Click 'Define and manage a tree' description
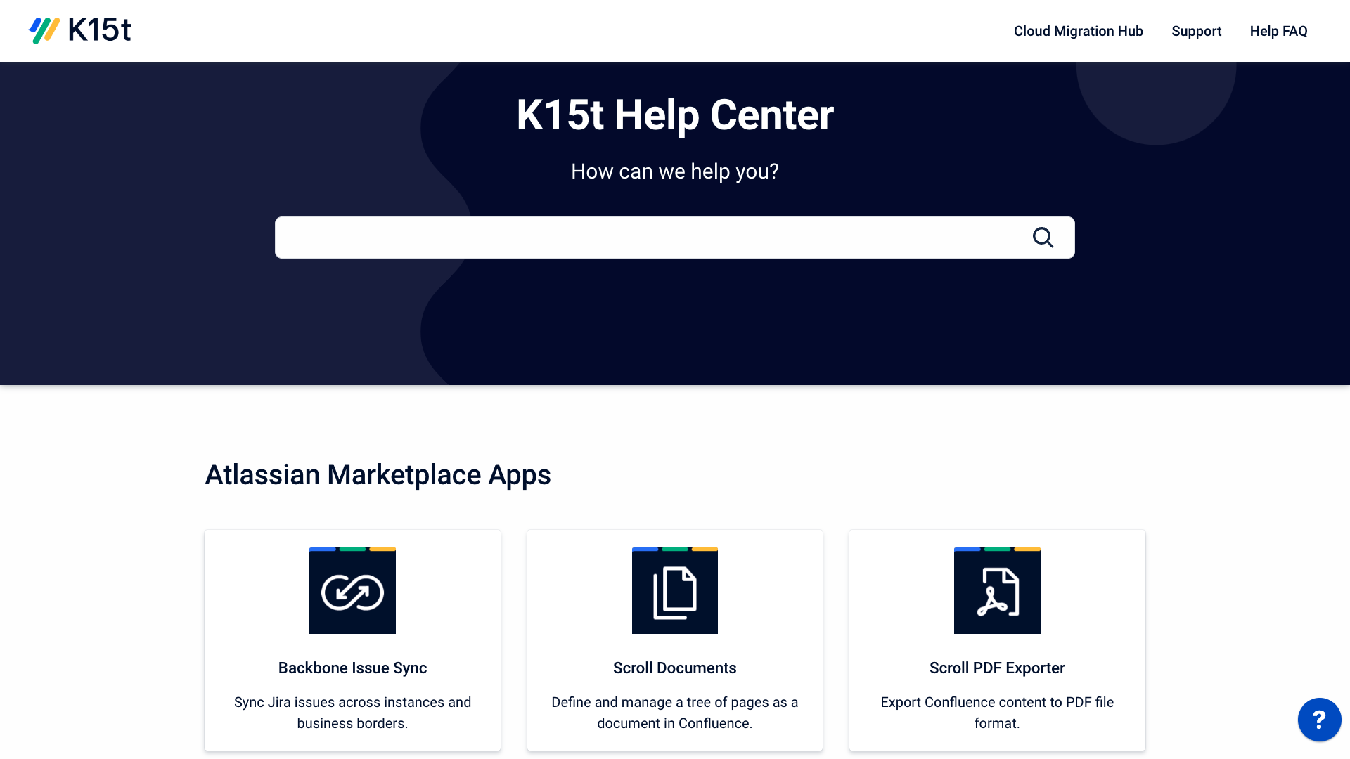Viewport: 1350px width, 759px height. tap(674, 713)
